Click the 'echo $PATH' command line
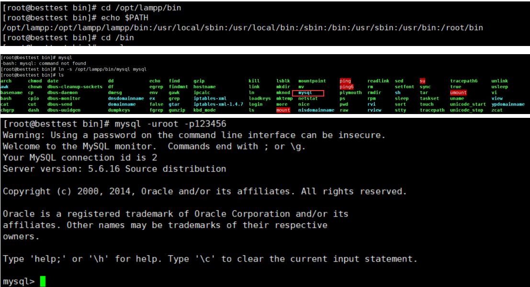Image resolution: width=530 pixels, height=287 pixels. tap(75, 18)
